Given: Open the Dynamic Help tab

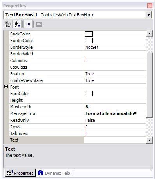Looking at the screenshot, I should [54, 173].
